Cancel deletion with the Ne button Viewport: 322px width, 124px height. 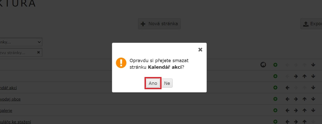tap(167, 83)
